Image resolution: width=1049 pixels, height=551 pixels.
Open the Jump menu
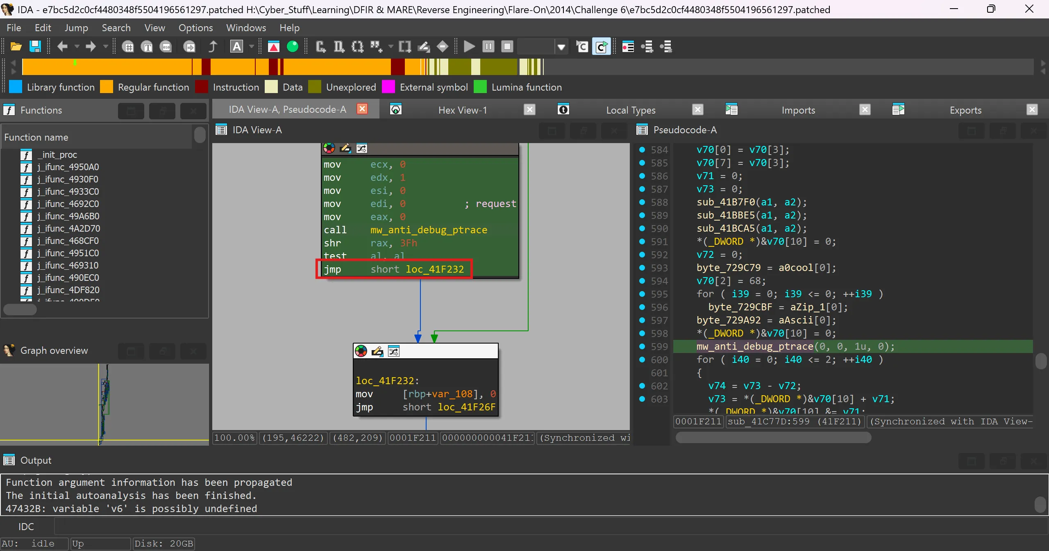(x=76, y=28)
